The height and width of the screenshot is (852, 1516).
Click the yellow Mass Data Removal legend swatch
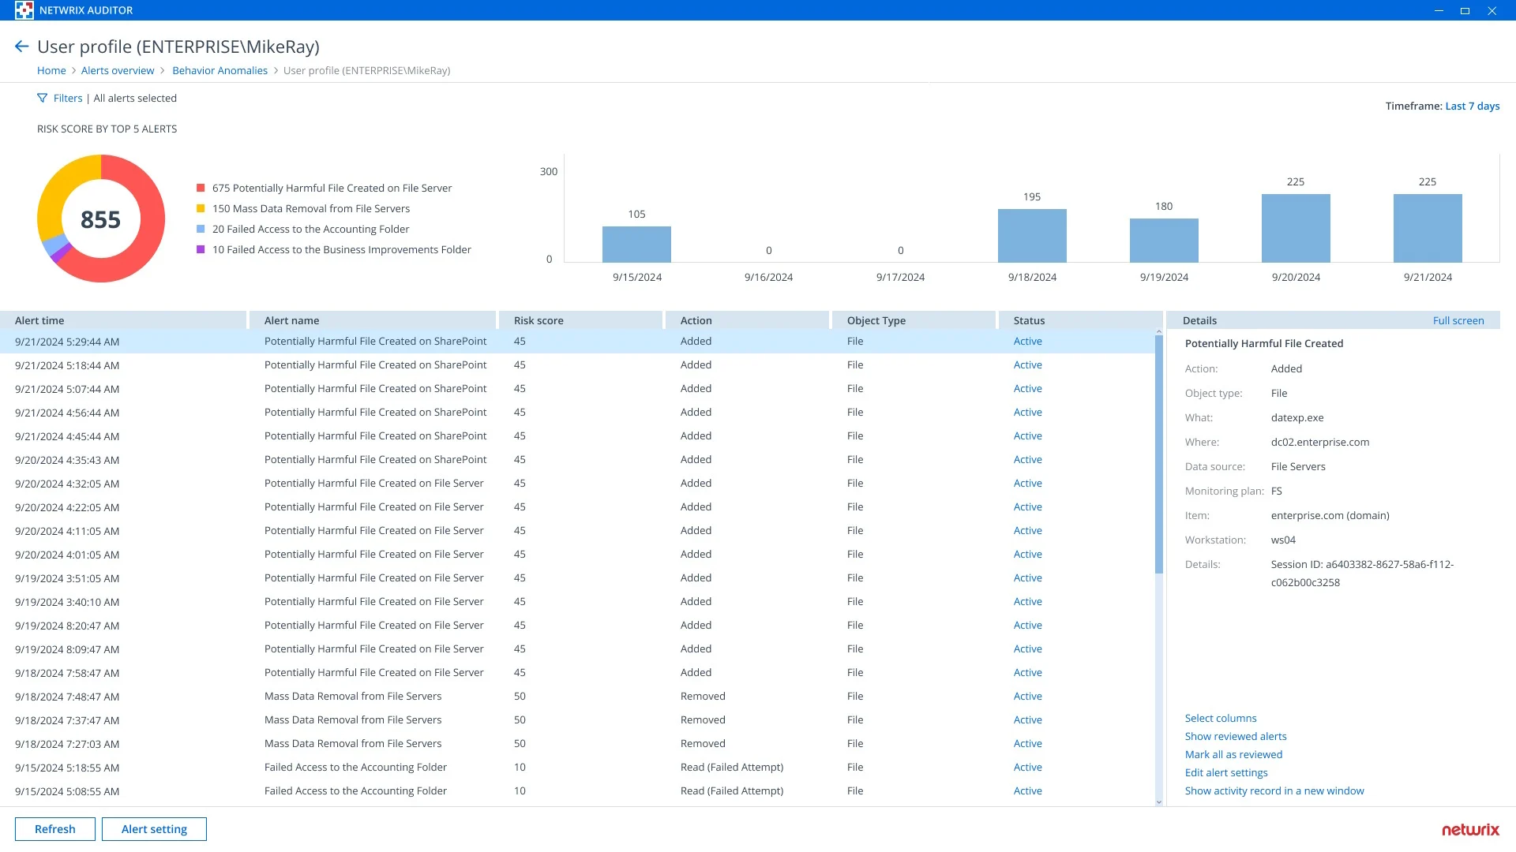pyautogui.click(x=201, y=208)
